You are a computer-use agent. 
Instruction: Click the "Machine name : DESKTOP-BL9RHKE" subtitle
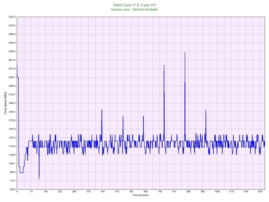pyautogui.click(x=134, y=10)
